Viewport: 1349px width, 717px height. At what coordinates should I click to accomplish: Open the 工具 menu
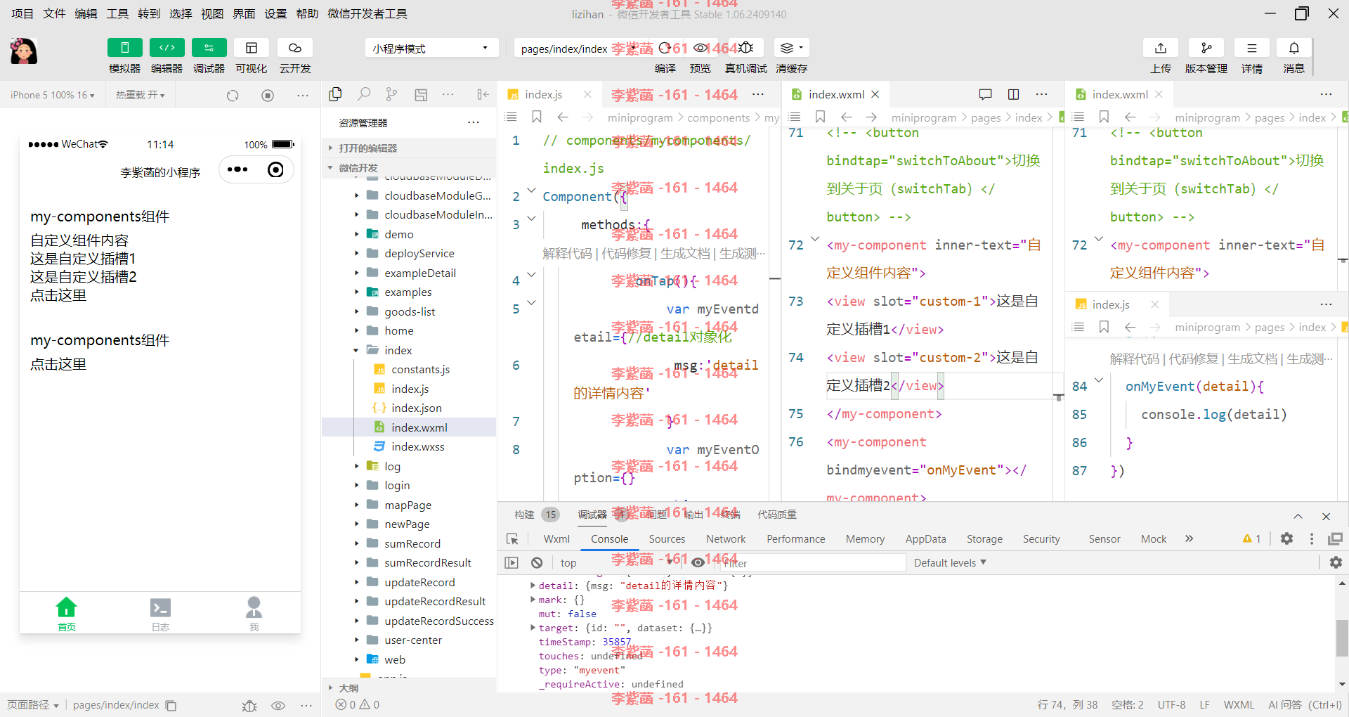117,13
